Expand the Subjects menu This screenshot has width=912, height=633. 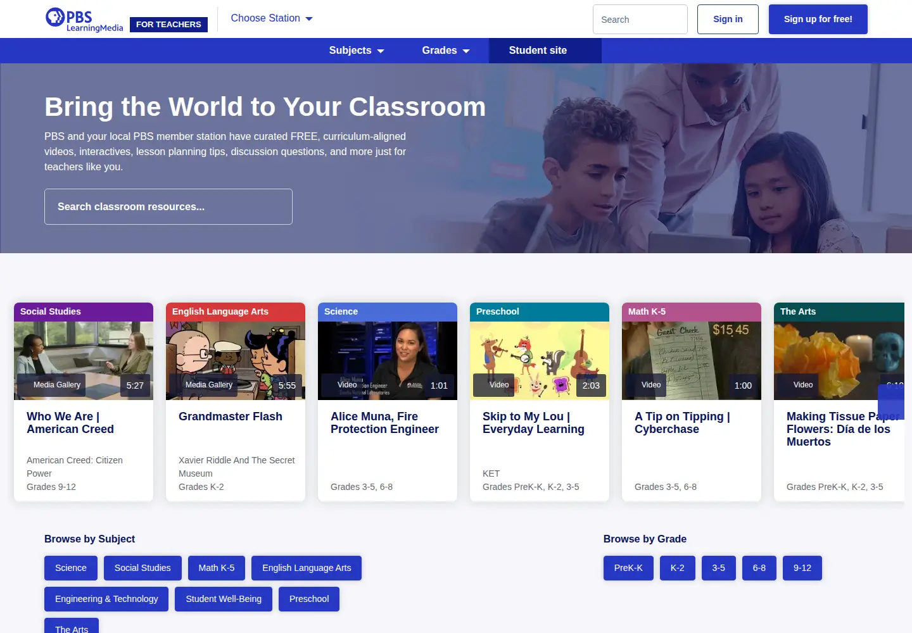click(357, 51)
